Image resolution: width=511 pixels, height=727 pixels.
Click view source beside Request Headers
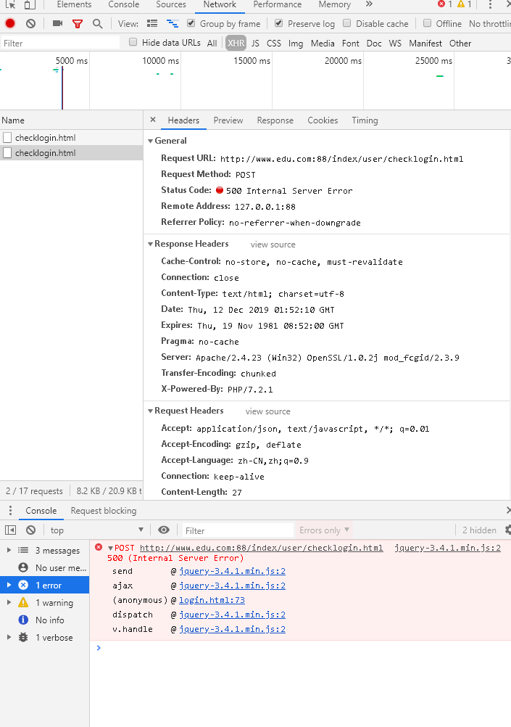tap(267, 411)
